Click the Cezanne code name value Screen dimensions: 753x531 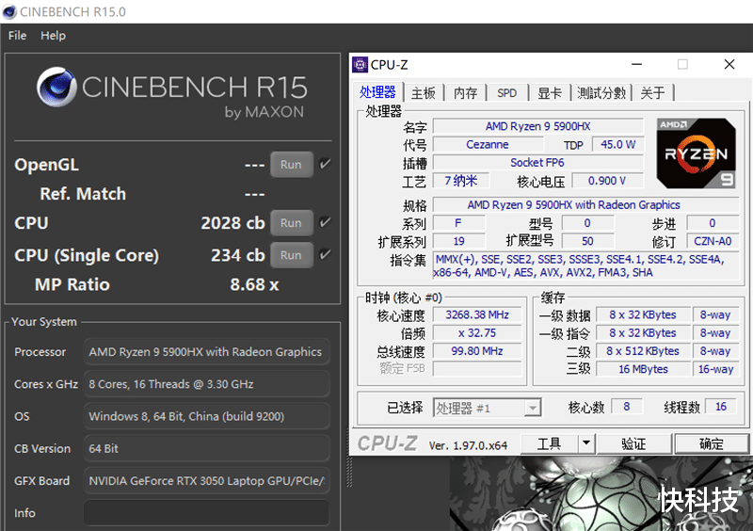tap(488, 145)
